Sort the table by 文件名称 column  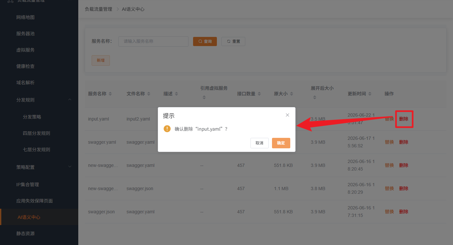[149, 94]
